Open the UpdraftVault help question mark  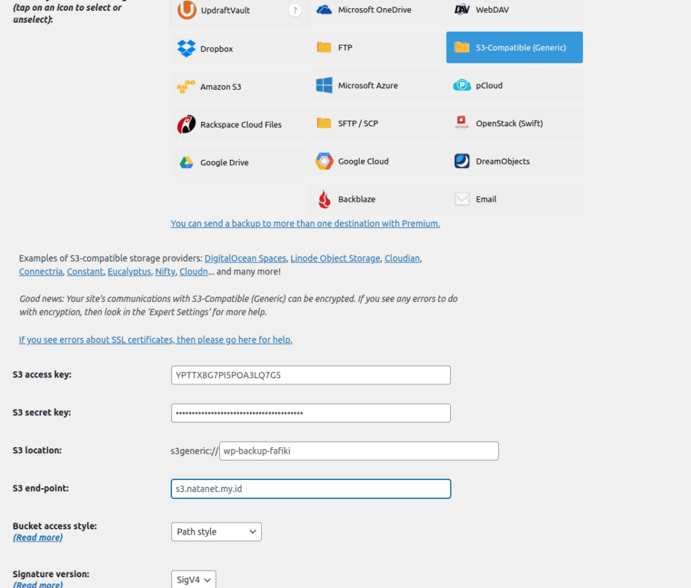click(295, 10)
